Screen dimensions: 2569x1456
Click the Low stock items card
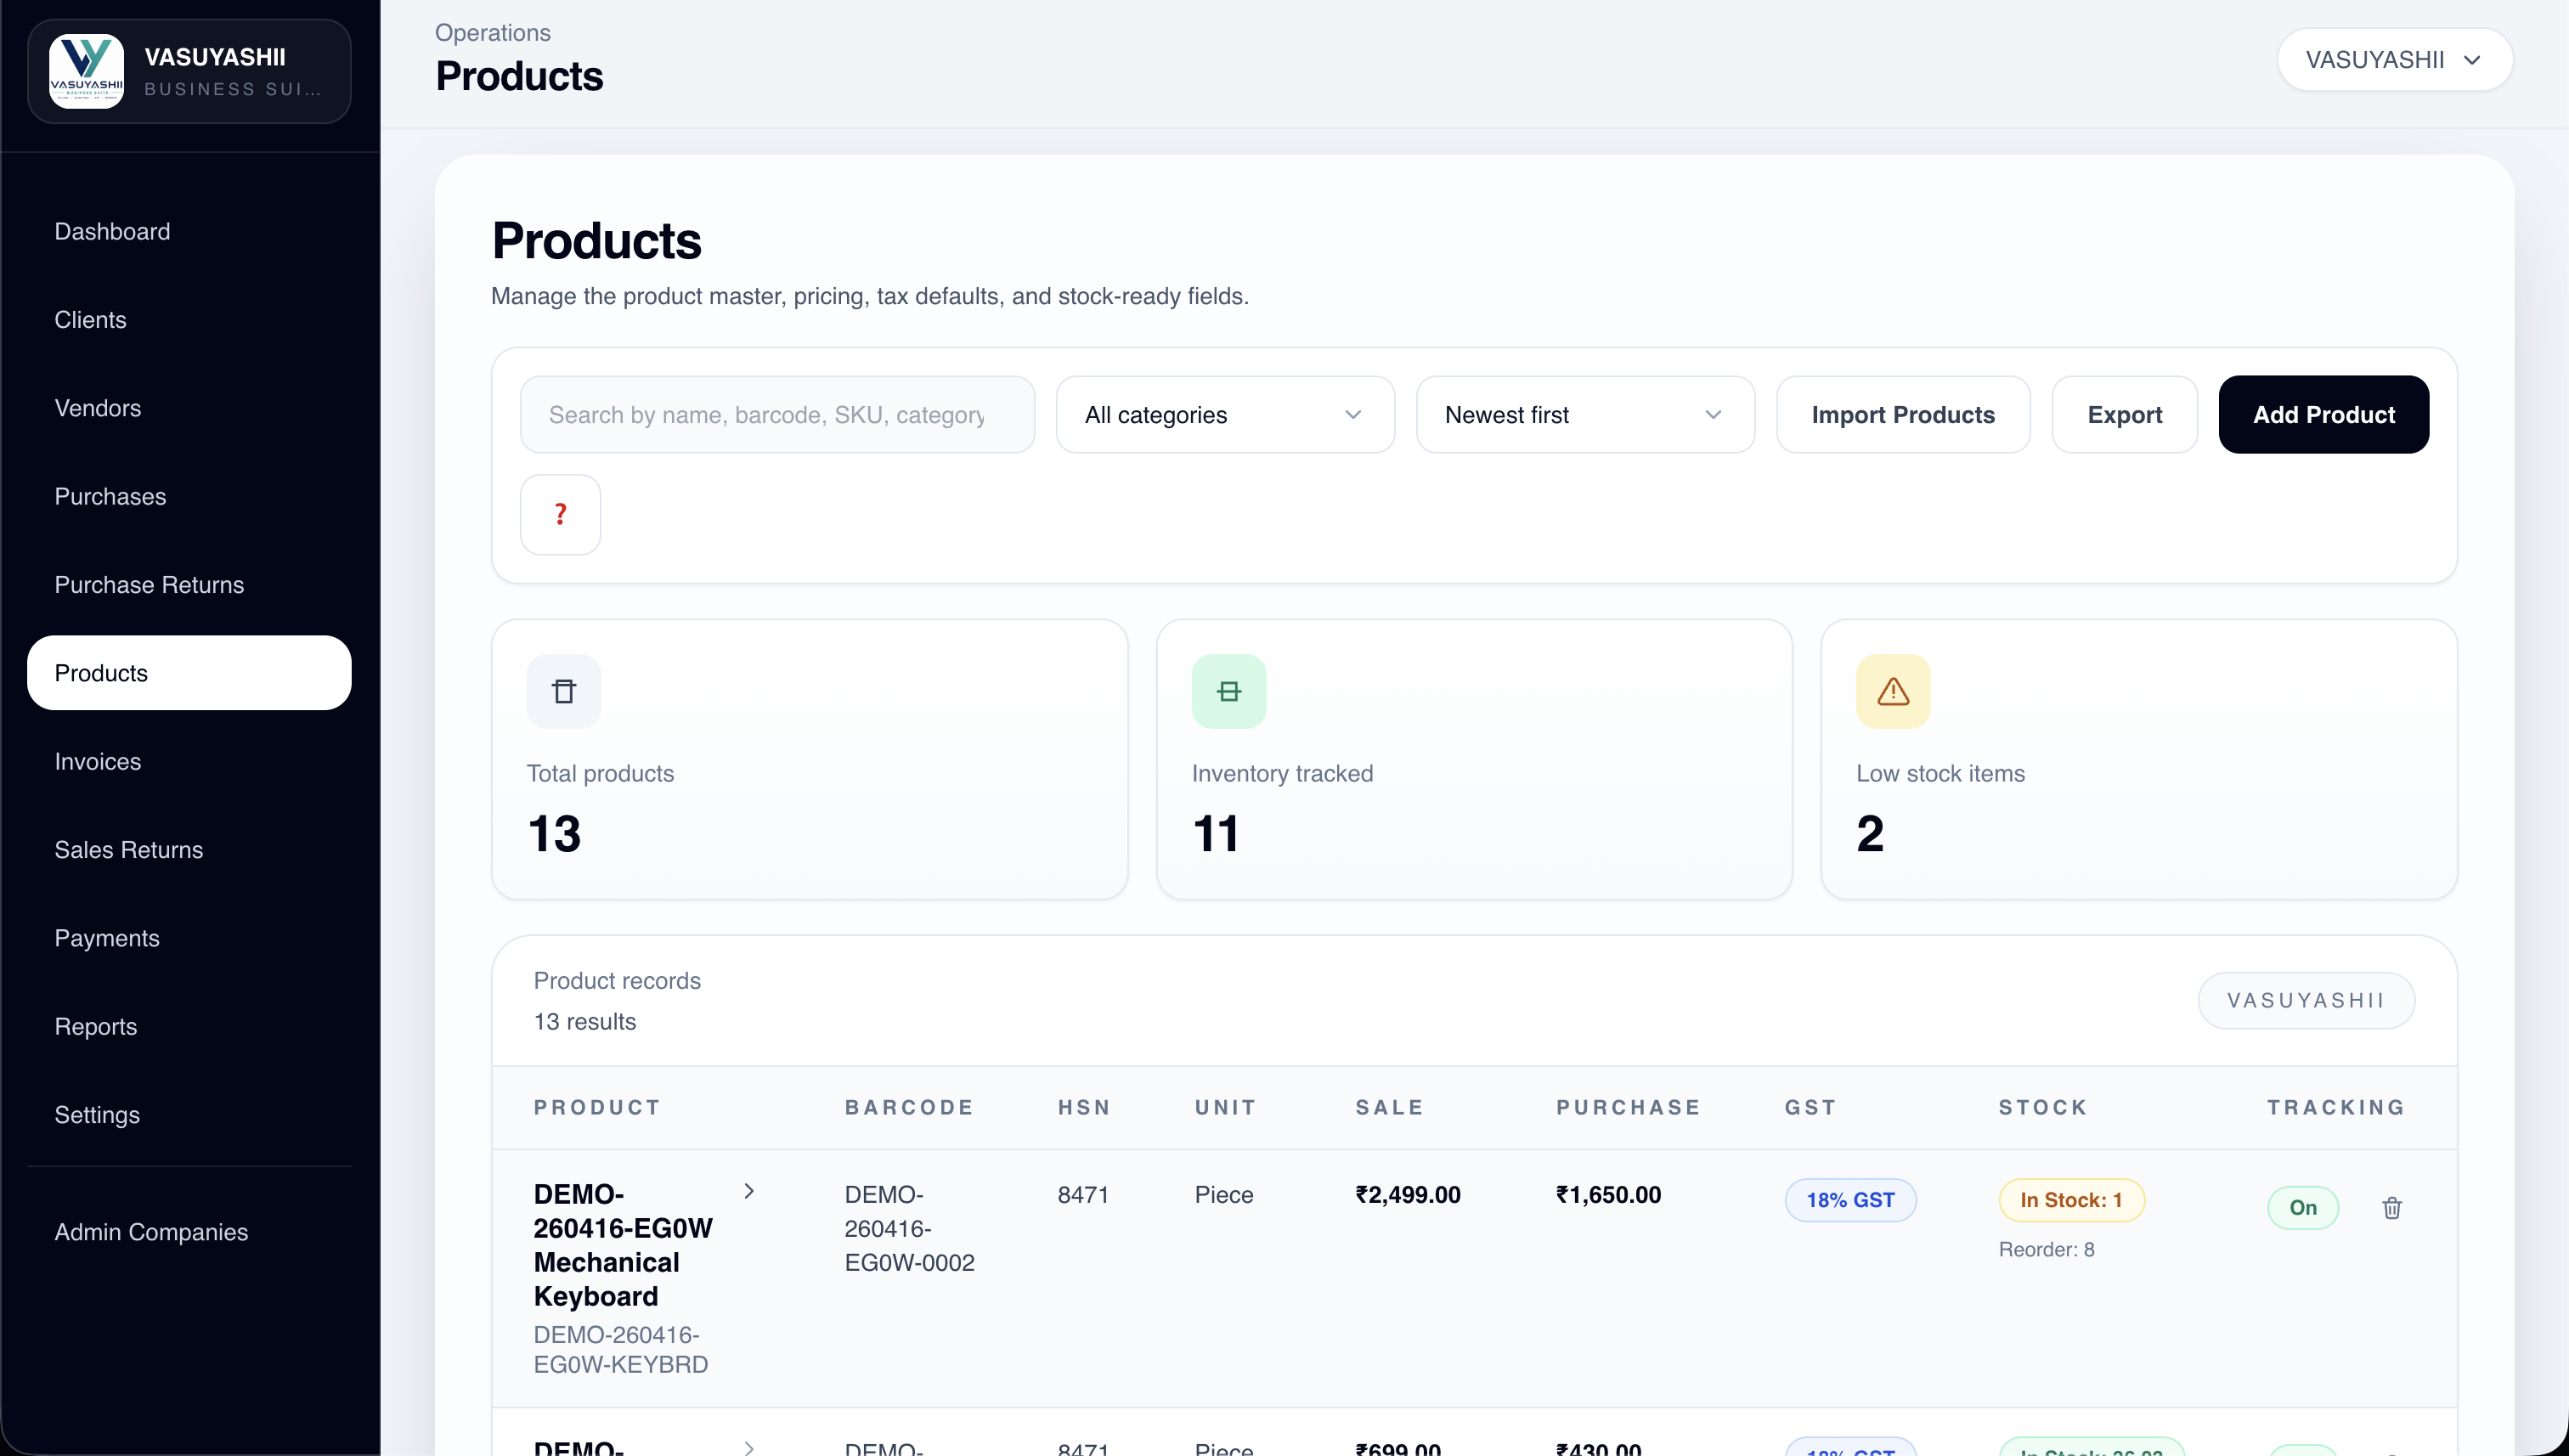(x=2139, y=759)
